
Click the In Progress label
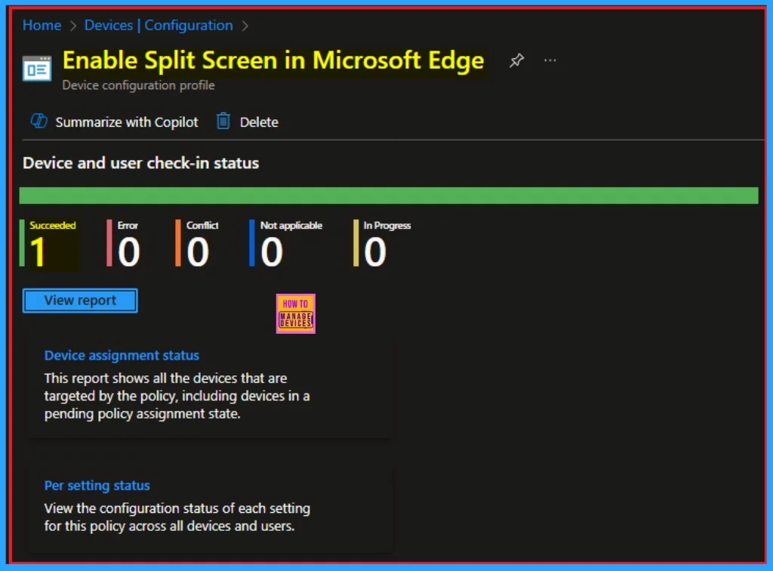point(387,225)
